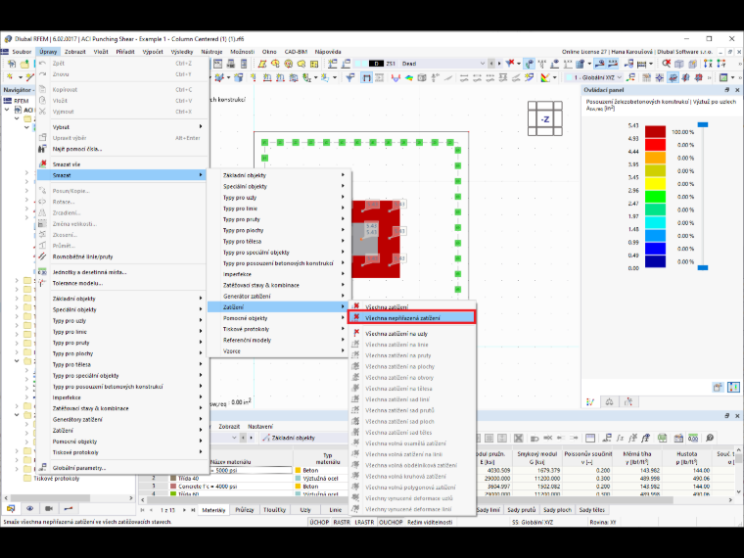Click the Excel export icon in table toolbar

tap(662, 438)
